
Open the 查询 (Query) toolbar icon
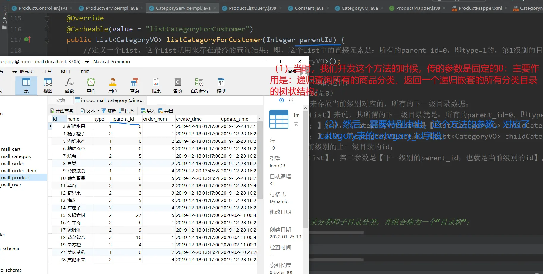pos(135,85)
